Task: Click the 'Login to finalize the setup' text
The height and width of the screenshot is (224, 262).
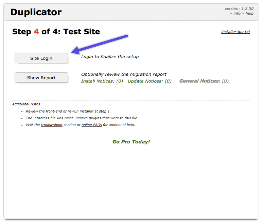Action: (x=110, y=57)
